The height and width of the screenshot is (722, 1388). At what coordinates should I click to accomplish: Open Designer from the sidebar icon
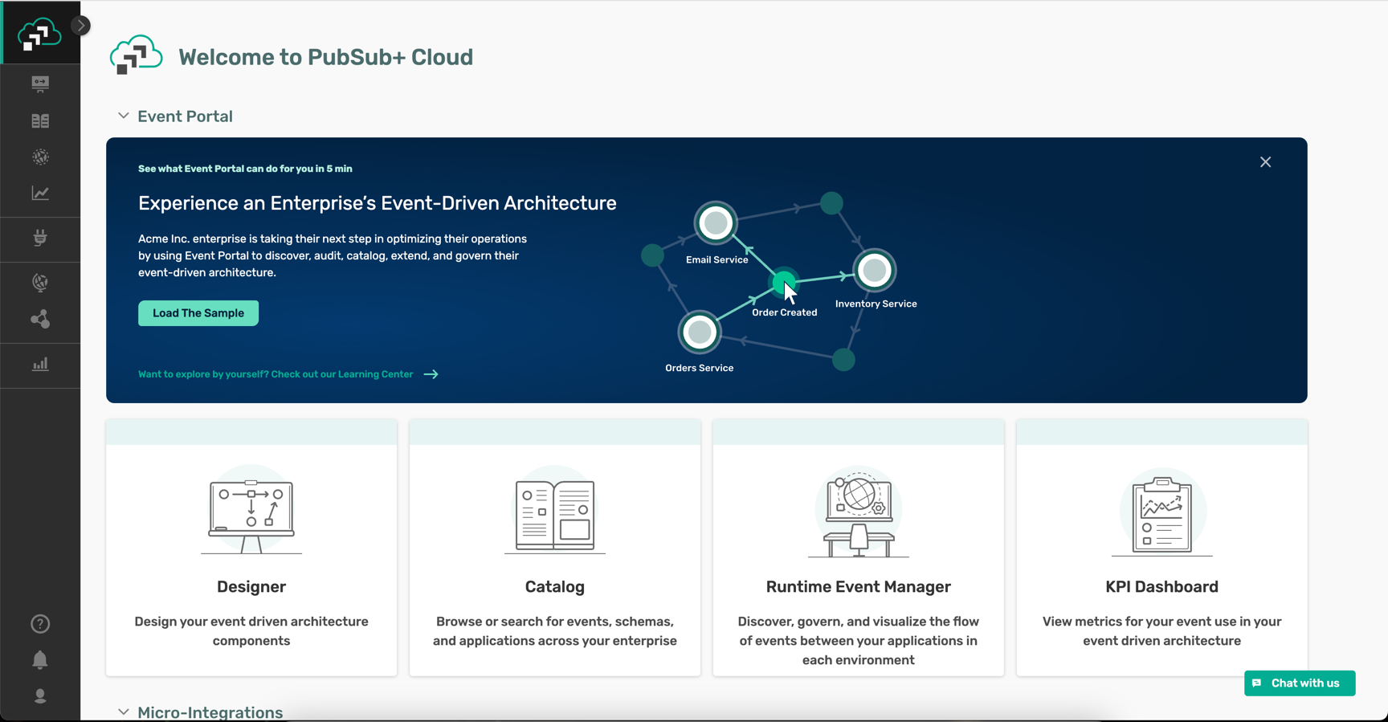point(40,84)
